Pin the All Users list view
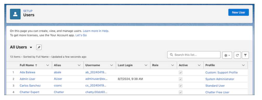 pyautogui.click(x=39, y=47)
